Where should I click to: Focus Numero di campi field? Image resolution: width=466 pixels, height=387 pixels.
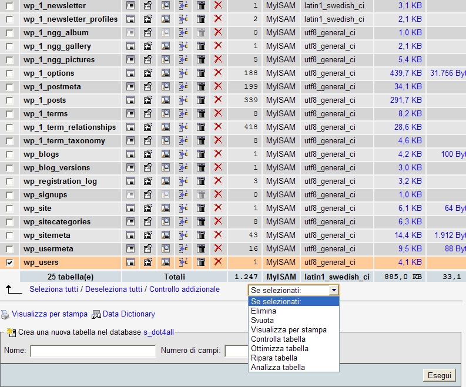coord(237,351)
